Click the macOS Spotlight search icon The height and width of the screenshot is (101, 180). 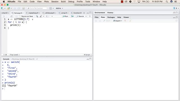pos(167,2)
